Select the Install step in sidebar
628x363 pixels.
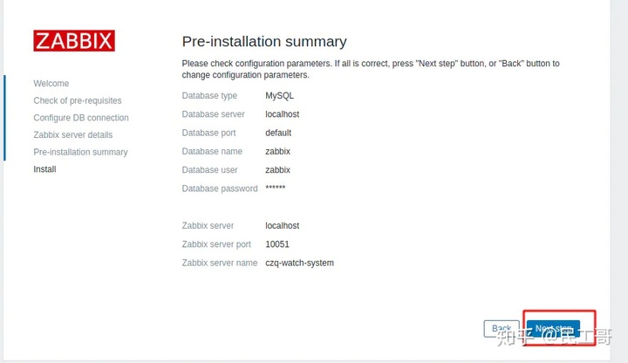coord(44,169)
